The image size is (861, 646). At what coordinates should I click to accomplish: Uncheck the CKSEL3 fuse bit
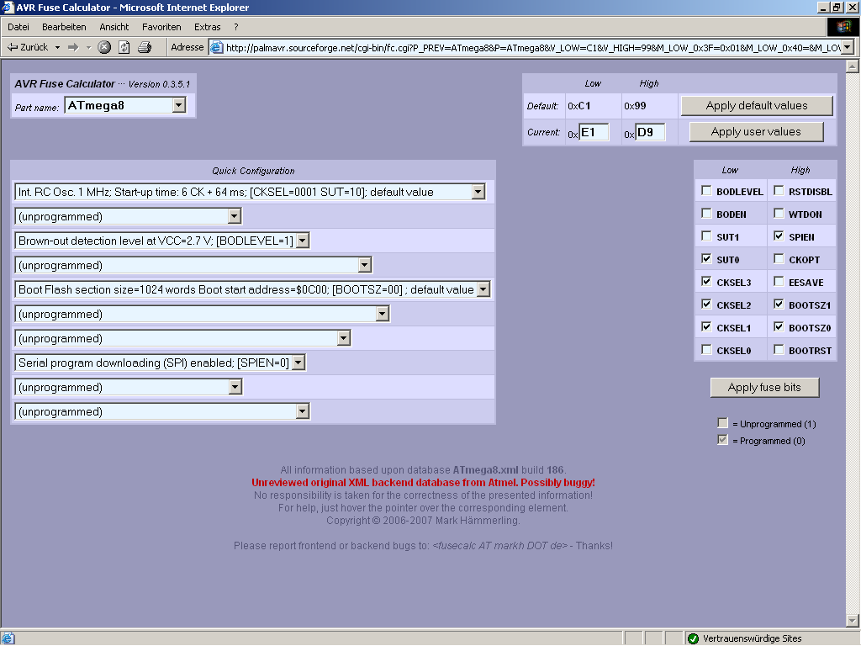(706, 281)
